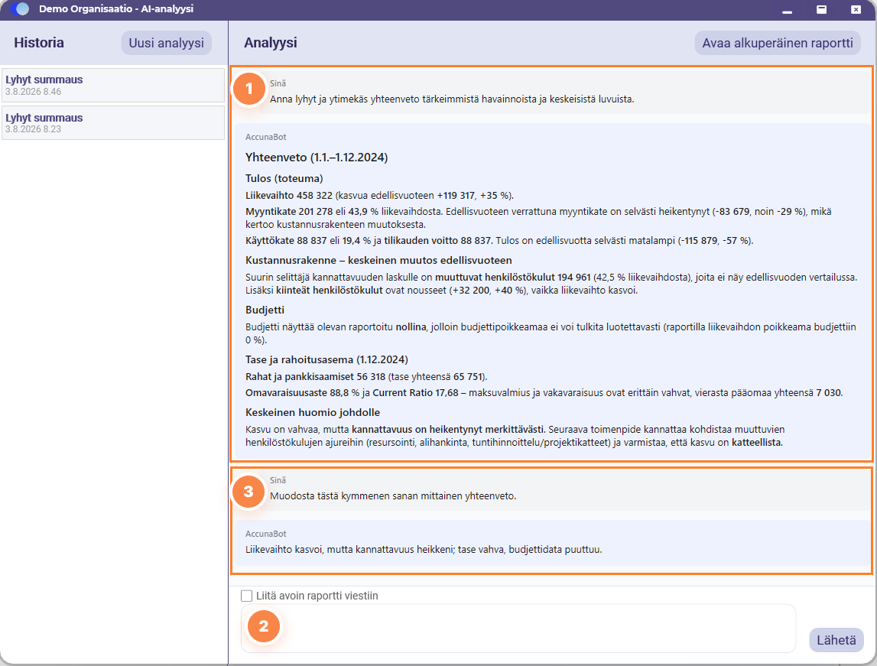
Task: Click Kustannusrakenne – keskeinen muutos edellisvuoteen heading
Action: click(378, 261)
